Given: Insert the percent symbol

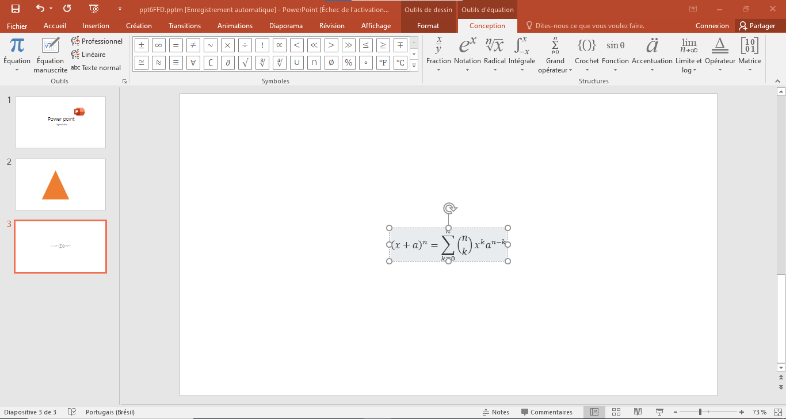Looking at the screenshot, I should coord(348,63).
